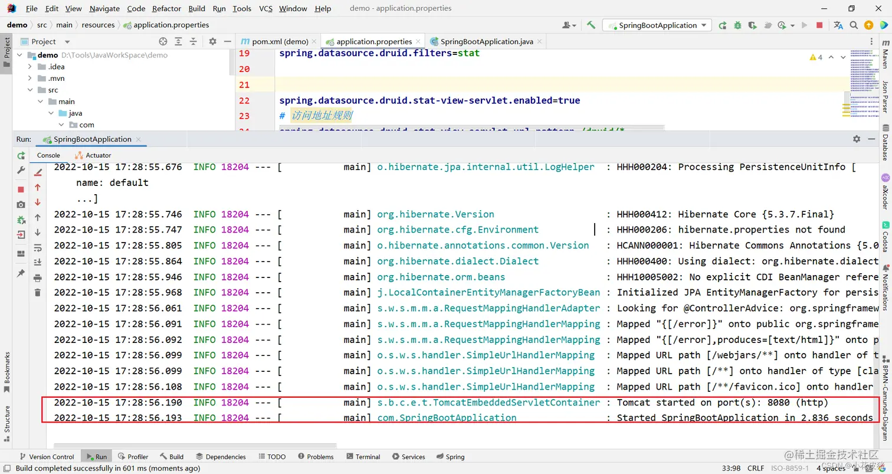Open the VCS menu
The height and width of the screenshot is (474, 892).
tap(266, 8)
